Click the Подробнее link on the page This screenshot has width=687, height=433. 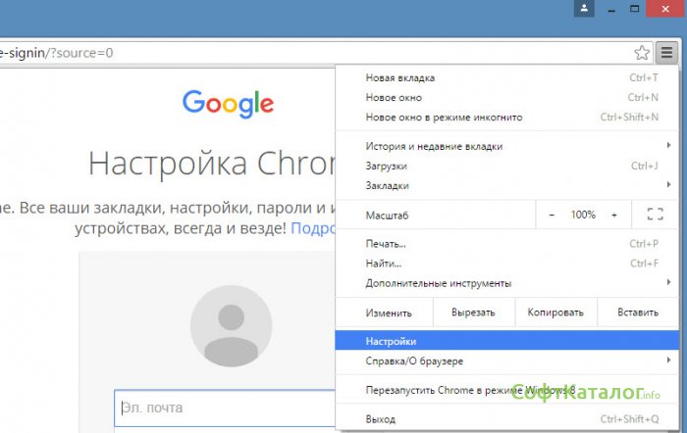point(312,227)
